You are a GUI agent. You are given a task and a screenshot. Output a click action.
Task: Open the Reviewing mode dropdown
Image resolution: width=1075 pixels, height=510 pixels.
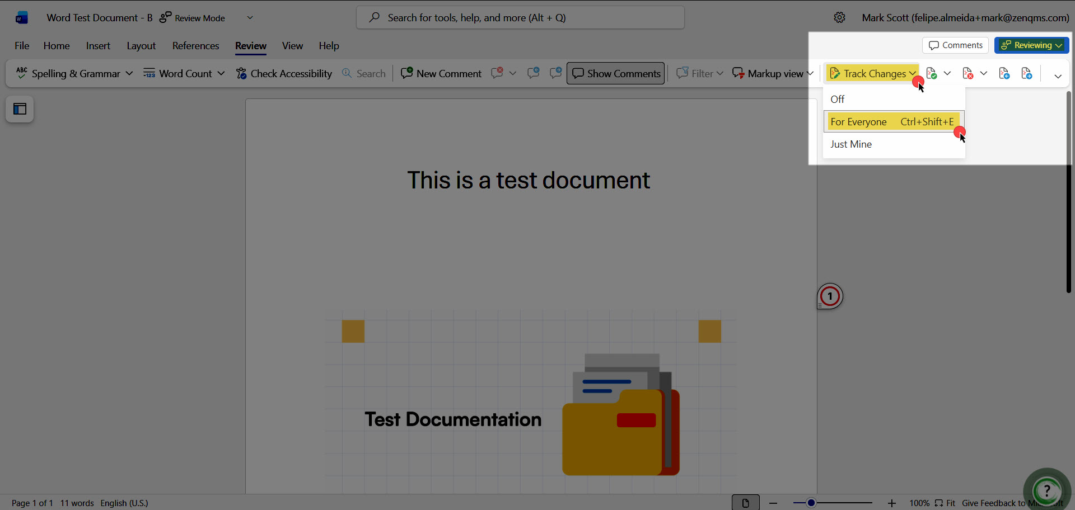click(x=1032, y=45)
